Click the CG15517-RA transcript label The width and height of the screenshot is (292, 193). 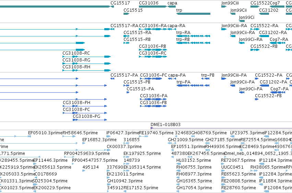[125, 26]
